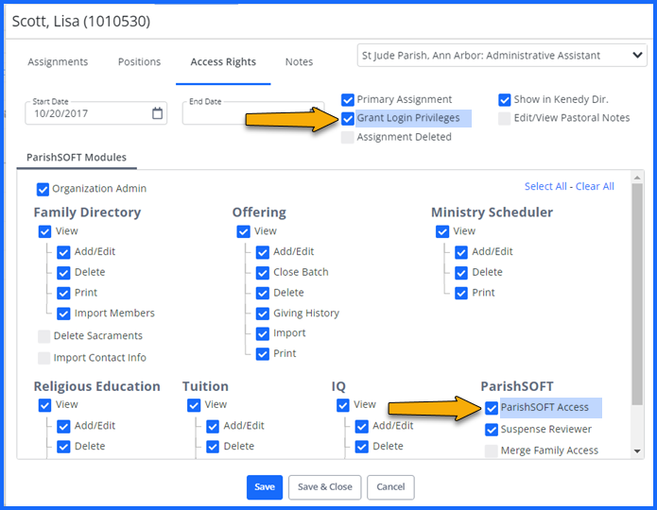Toggle Family Directory Print checkbox
Image resolution: width=657 pixels, height=510 pixels.
(63, 293)
